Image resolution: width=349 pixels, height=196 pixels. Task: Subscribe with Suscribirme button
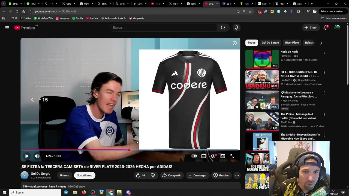click(x=85, y=175)
